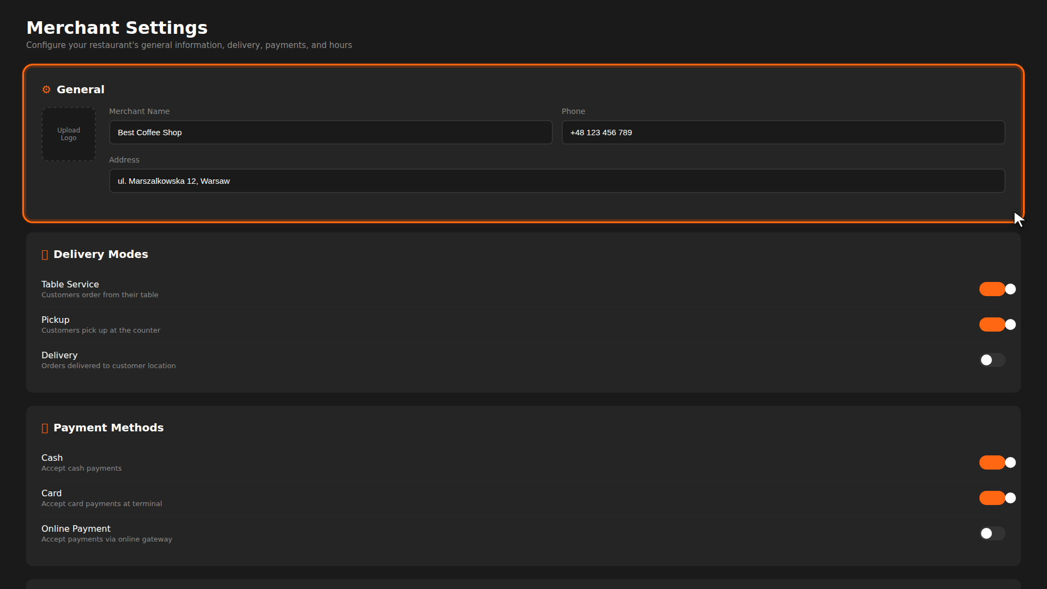Image resolution: width=1047 pixels, height=589 pixels.
Task: Click the General section gear icon
Action: point(46,89)
